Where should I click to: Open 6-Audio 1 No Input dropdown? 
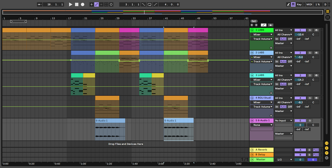284,120
